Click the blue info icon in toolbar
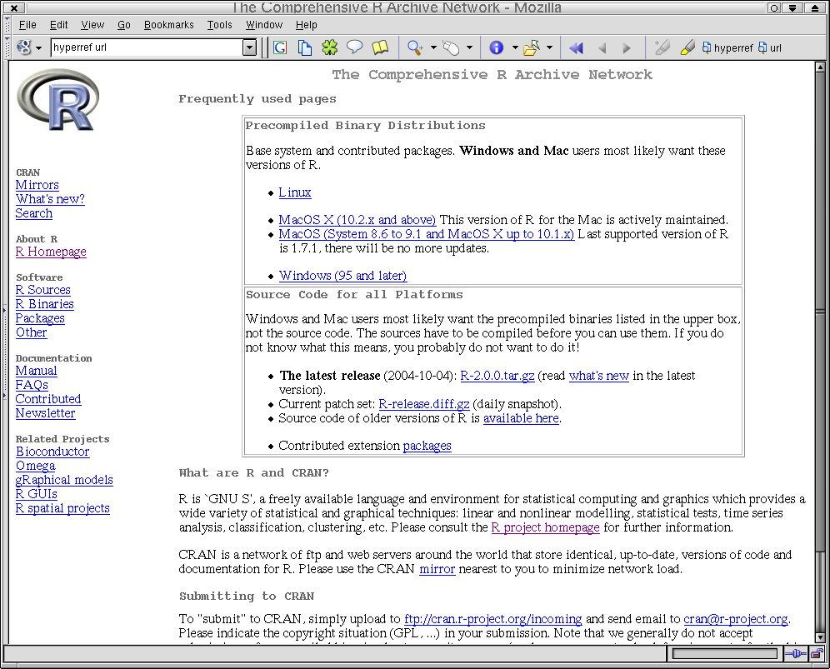This screenshot has height=669, width=830. pos(497,47)
